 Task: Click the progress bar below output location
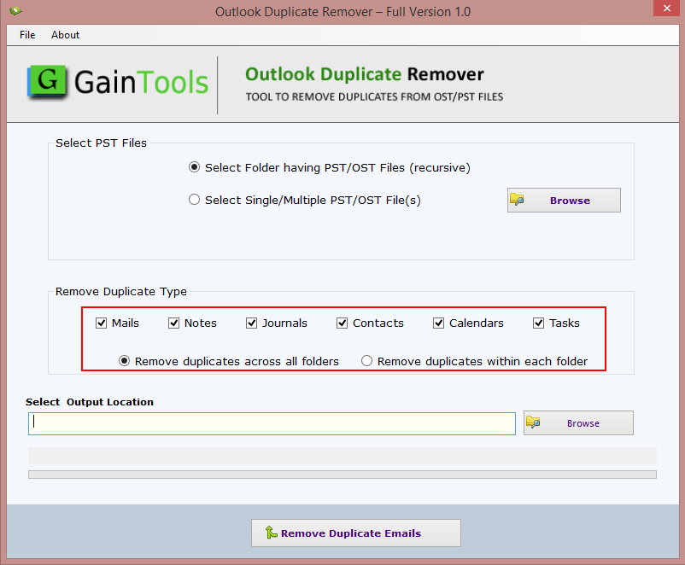tap(342, 474)
